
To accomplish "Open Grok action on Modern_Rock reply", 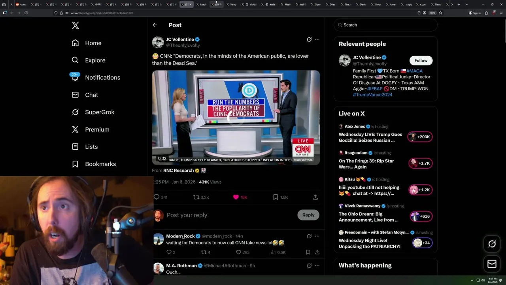I will [309, 236].
